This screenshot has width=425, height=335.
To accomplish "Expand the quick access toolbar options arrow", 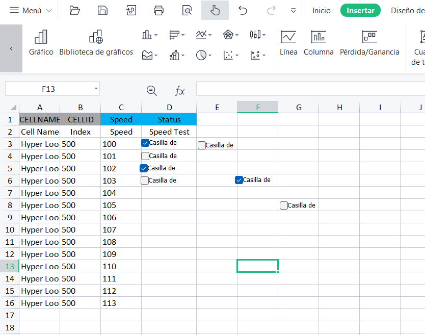I will [x=293, y=10].
